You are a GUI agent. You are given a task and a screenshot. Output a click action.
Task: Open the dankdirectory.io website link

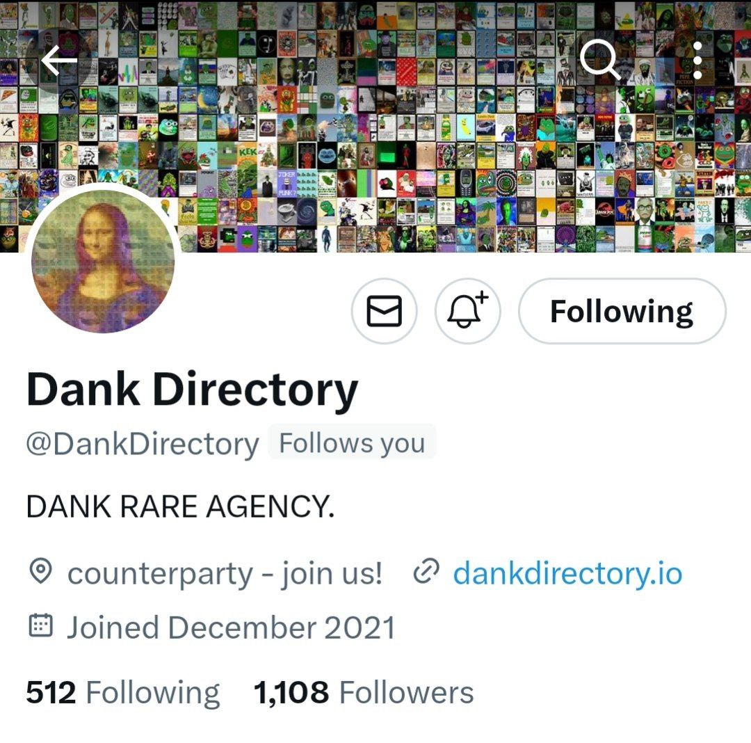coord(567,573)
